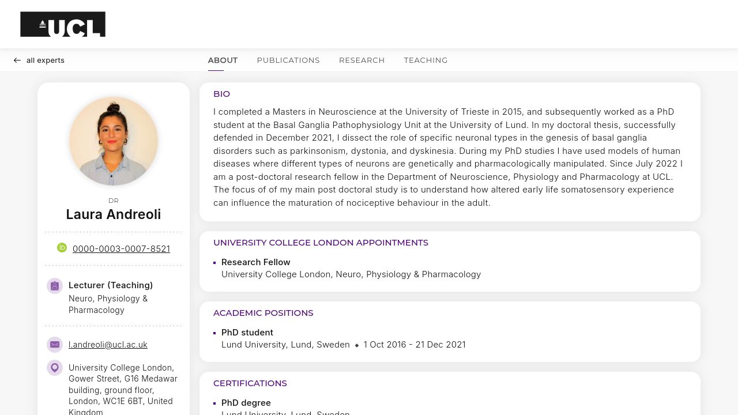
Task: Click the Academic Positions heading
Action: [263, 313]
